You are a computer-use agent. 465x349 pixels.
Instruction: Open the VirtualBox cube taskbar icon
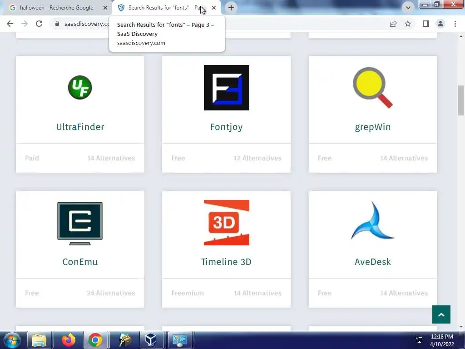151,340
